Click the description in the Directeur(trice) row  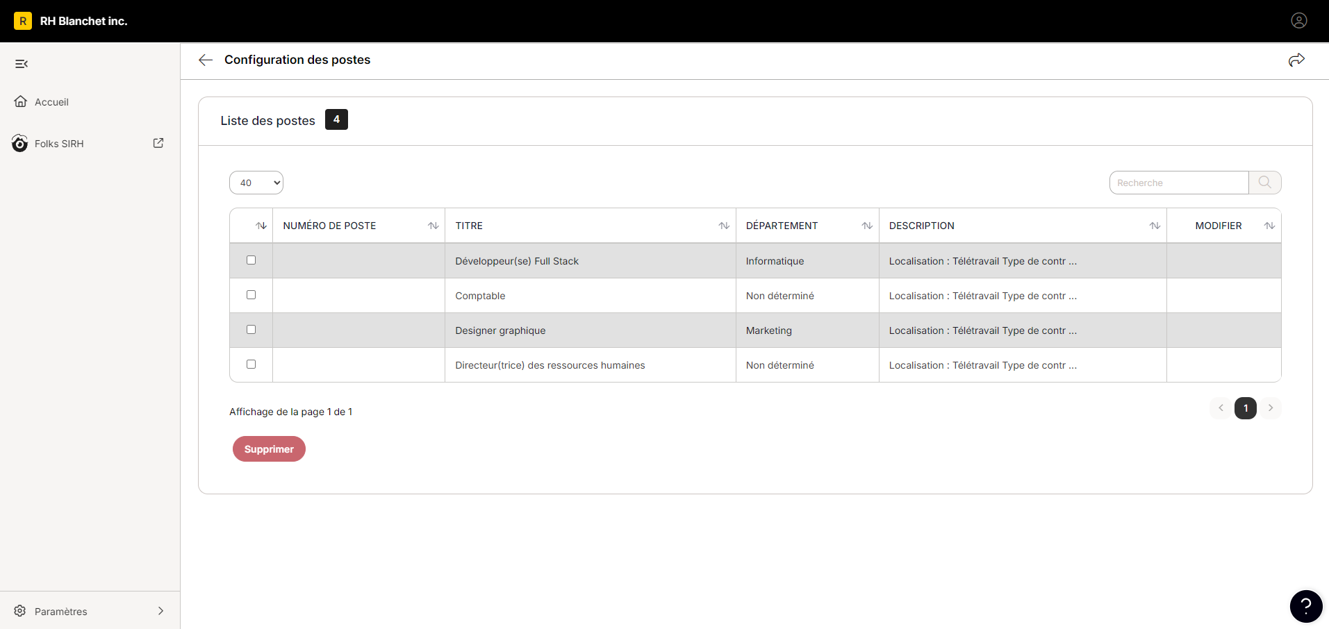[x=983, y=365]
